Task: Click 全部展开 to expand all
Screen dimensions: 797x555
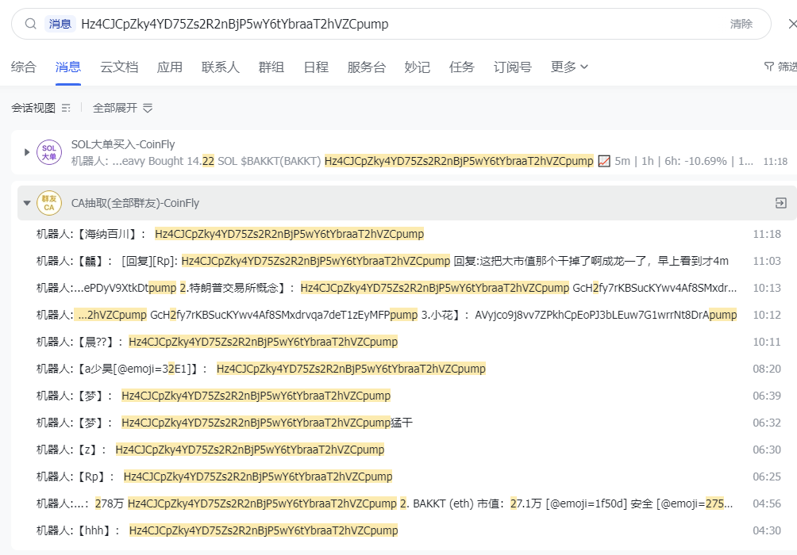Action: (122, 108)
